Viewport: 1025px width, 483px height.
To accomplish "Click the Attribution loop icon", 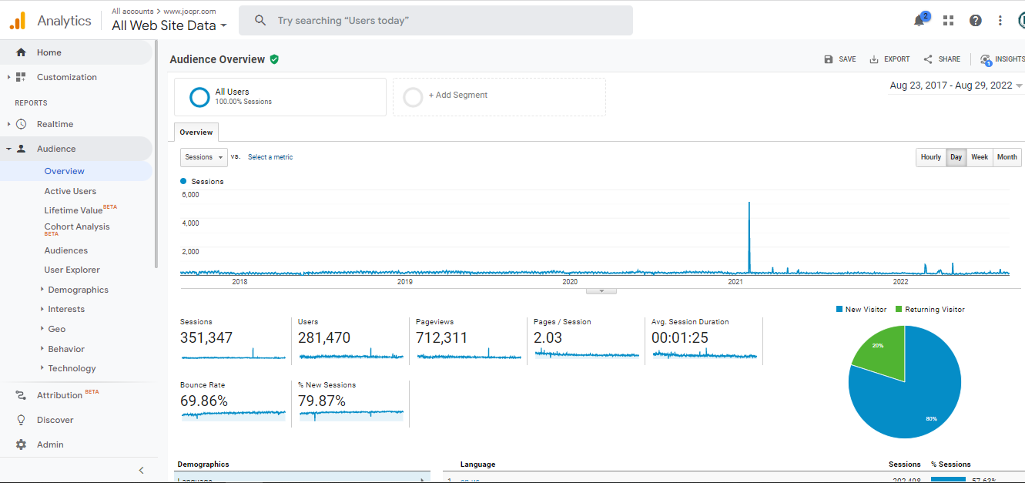I will click(x=21, y=395).
